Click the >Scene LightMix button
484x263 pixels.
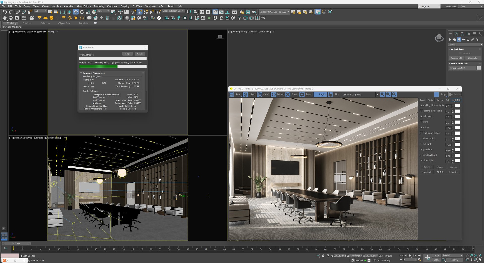426,167
